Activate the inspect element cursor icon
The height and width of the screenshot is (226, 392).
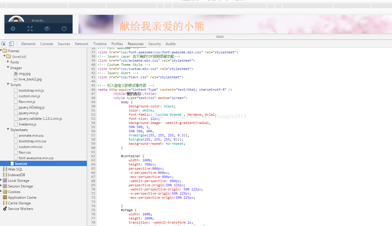pyautogui.click(x=4, y=44)
